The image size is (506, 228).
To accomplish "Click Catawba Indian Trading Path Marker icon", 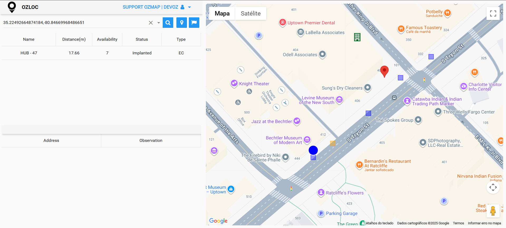I will 407,101.
